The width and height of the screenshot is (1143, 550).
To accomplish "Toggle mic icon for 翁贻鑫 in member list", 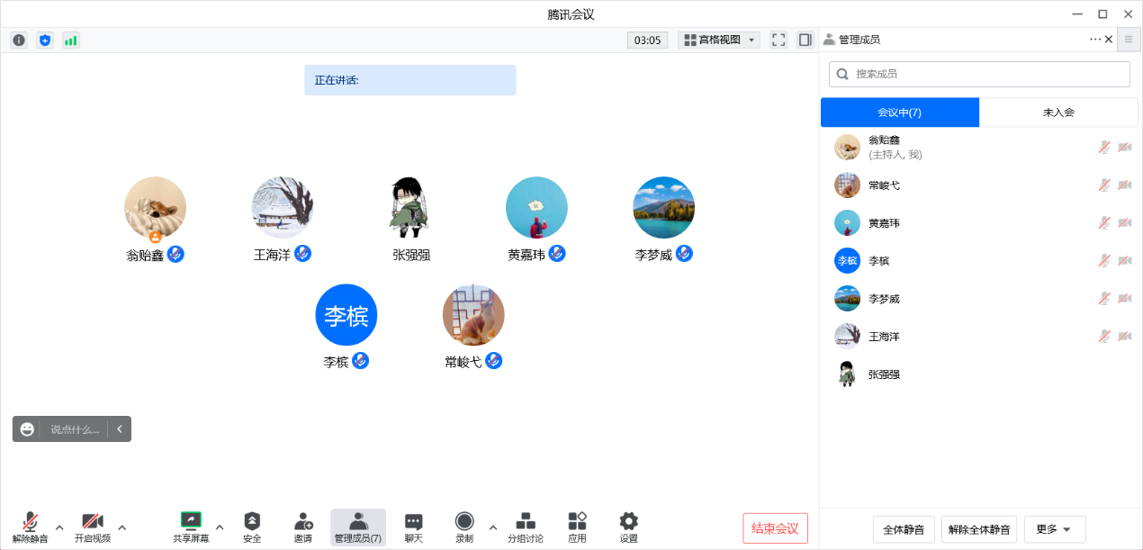I will tap(1103, 148).
